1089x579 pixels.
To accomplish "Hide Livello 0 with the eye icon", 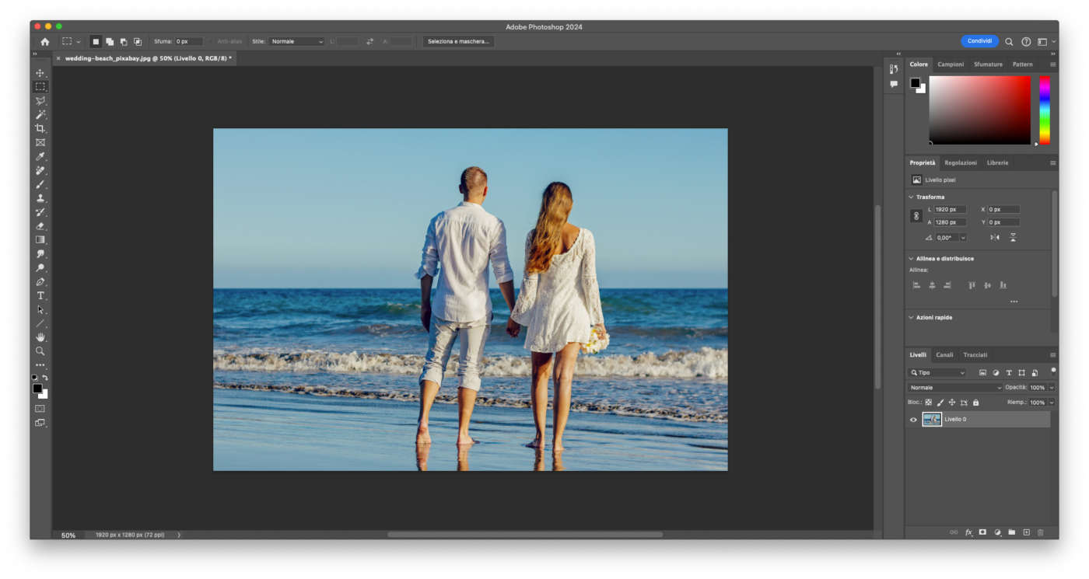I will [x=913, y=420].
